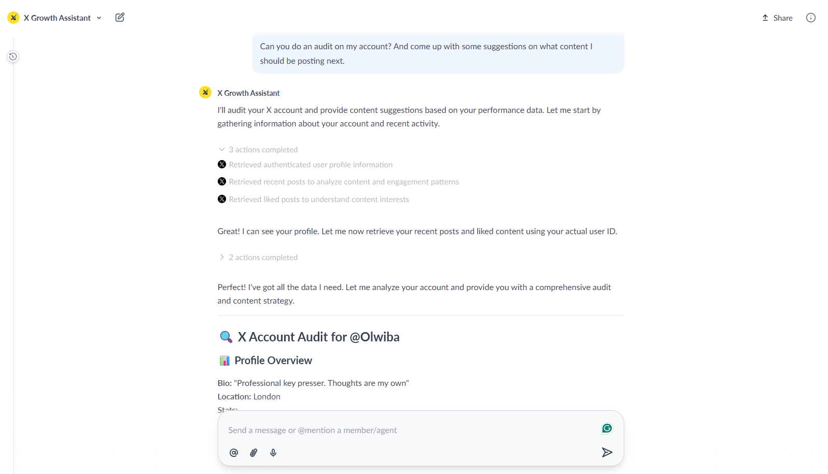Viewport: 828px width, 474px height.
Task: Open the chat history clock icon
Action: (13, 56)
